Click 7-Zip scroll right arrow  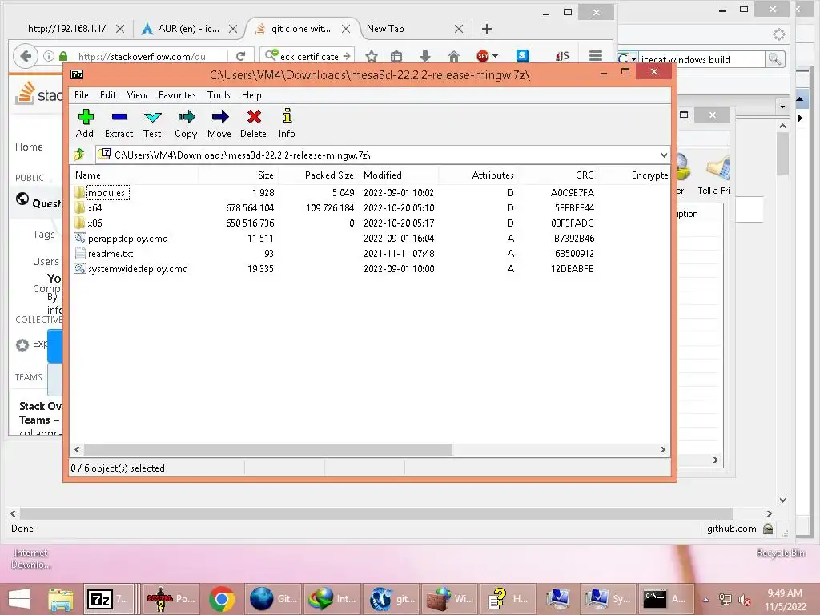pos(662,449)
